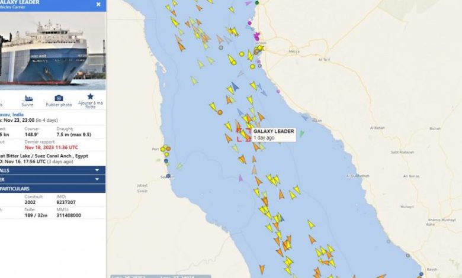Click the Great Bitter Lake port text
Viewport: 462px width, 278px height.
[x=44, y=156]
